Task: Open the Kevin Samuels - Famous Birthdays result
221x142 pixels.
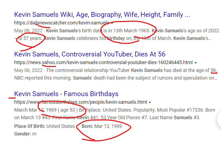Action: [66, 94]
